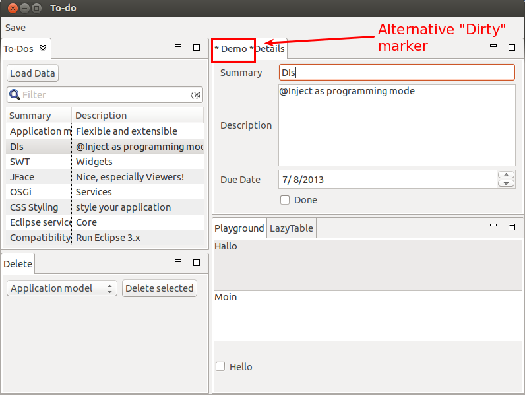Close the To-Dos tab with its X icon

(43, 48)
